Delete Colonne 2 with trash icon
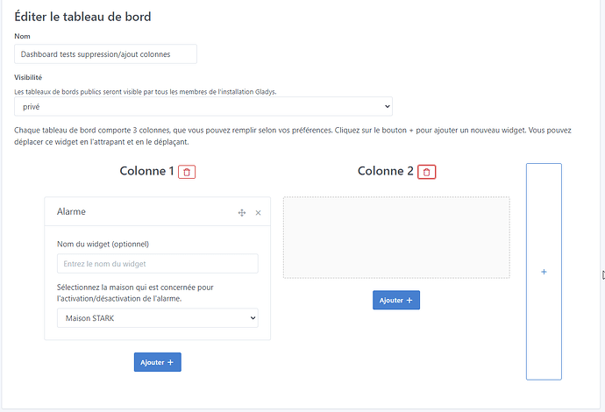The width and height of the screenshot is (605, 412). (426, 172)
